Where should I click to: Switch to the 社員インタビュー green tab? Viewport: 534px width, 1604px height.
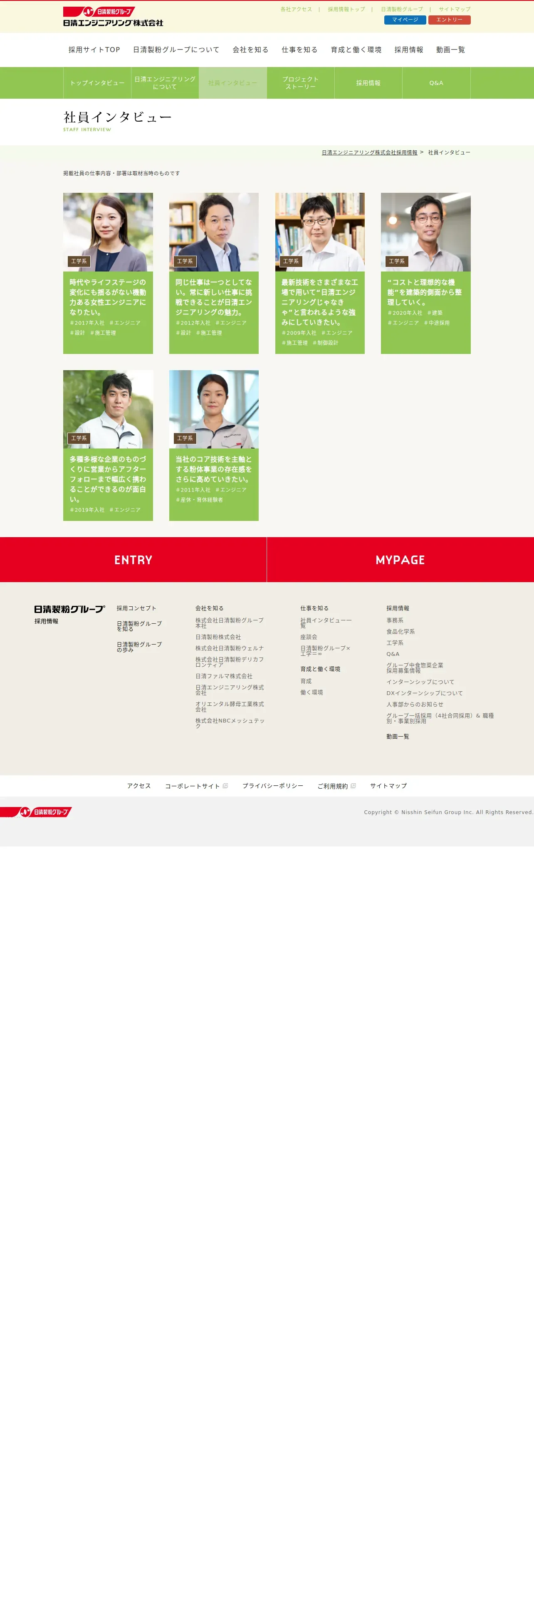point(233,83)
